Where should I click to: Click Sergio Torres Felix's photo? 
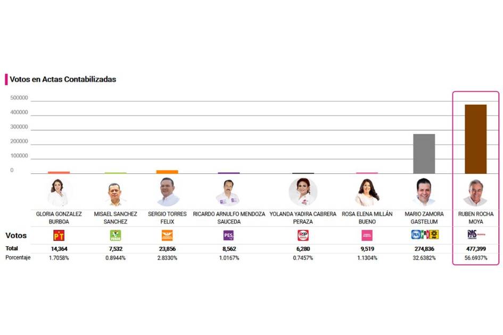[x=168, y=192]
